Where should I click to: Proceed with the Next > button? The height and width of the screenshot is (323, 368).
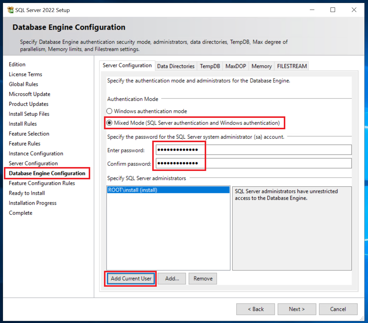(x=297, y=309)
